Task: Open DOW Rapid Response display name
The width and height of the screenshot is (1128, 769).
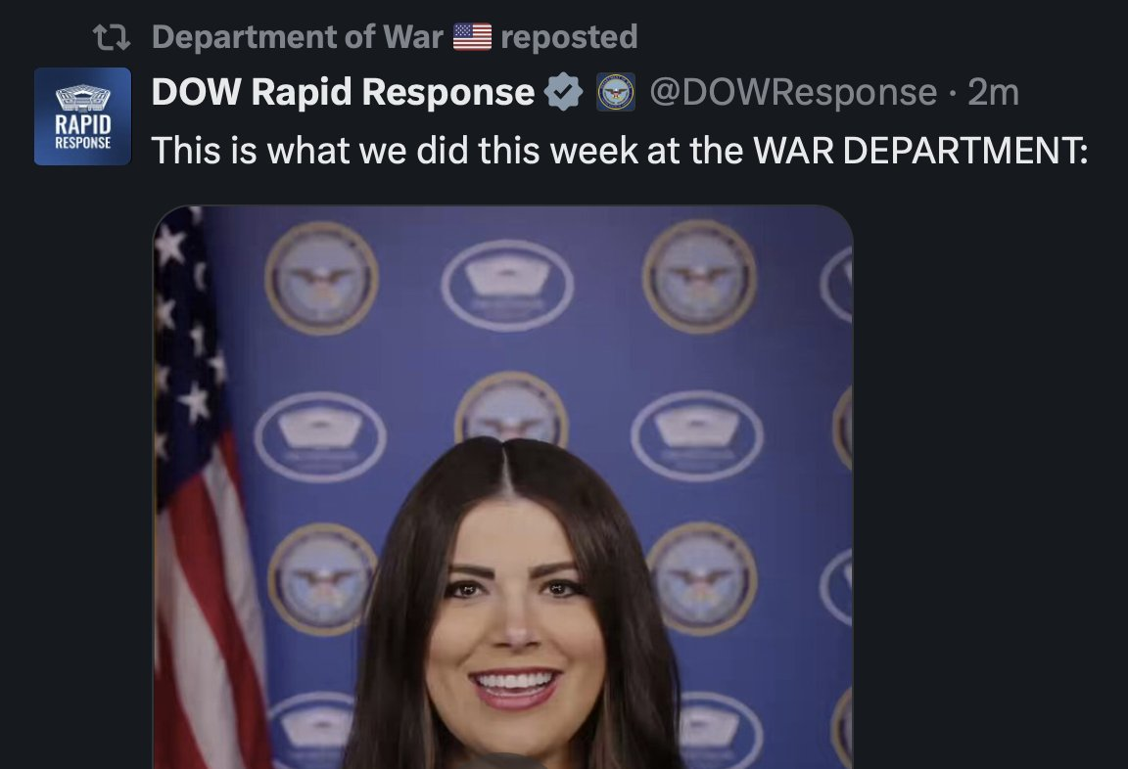Action: [x=343, y=92]
